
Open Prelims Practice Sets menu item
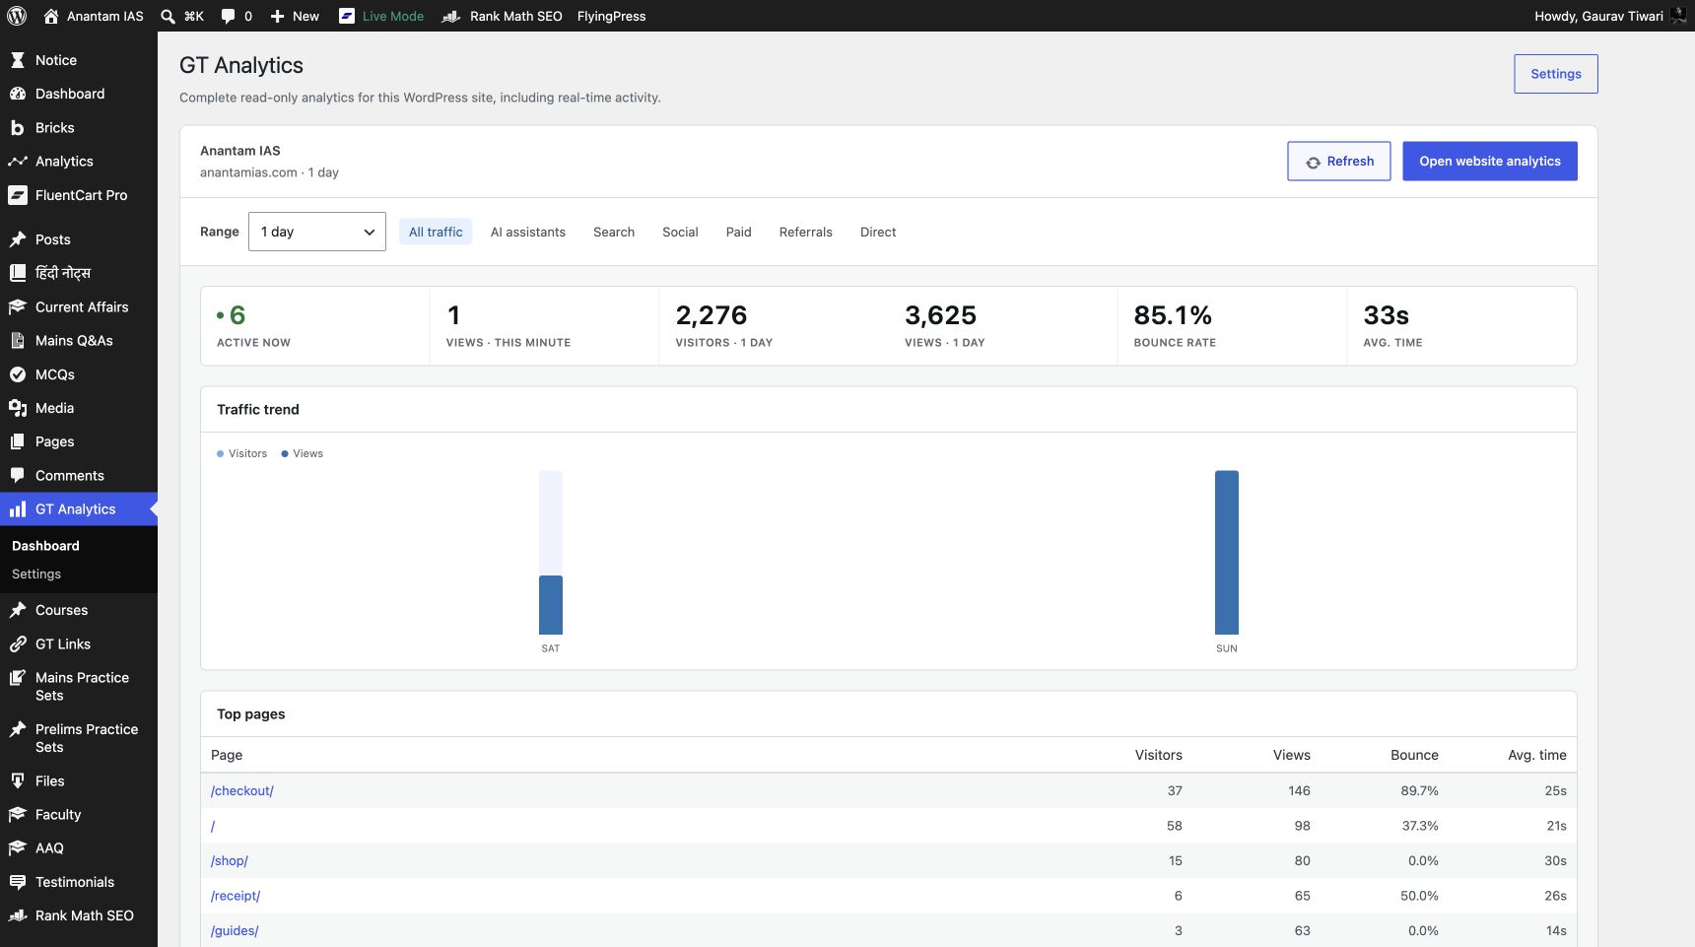coord(79,738)
